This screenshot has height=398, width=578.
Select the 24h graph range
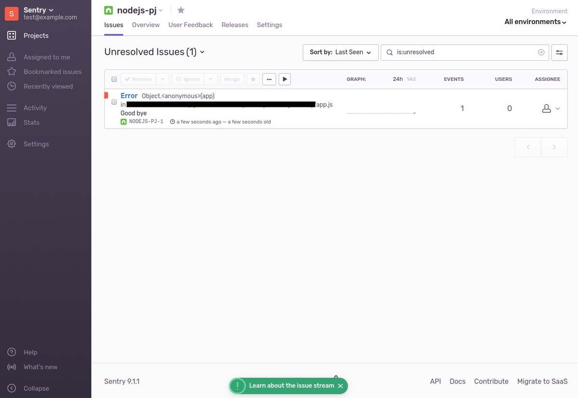click(x=397, y=79)
